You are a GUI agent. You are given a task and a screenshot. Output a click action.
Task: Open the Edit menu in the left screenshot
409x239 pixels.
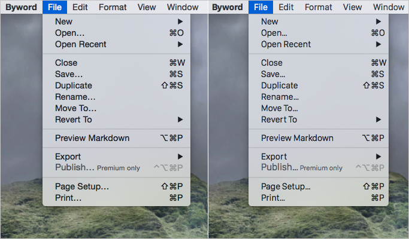coord(80,7)
